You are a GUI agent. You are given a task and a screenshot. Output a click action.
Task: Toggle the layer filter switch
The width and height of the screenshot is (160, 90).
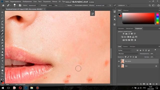pos(155,50)
